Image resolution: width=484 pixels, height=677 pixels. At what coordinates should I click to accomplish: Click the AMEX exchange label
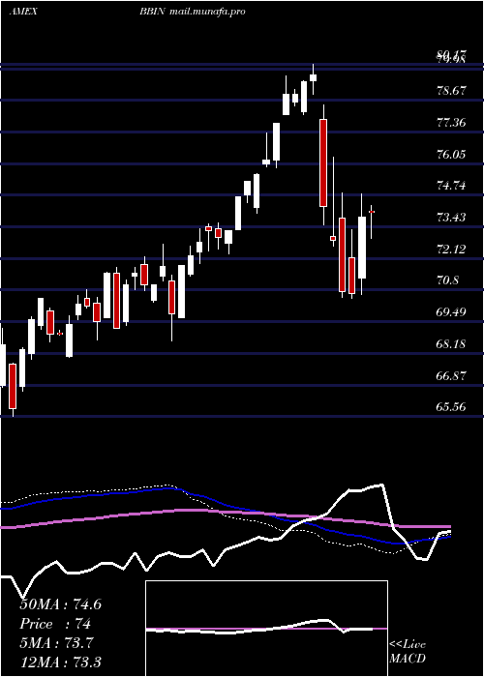[x=23, y=12]
